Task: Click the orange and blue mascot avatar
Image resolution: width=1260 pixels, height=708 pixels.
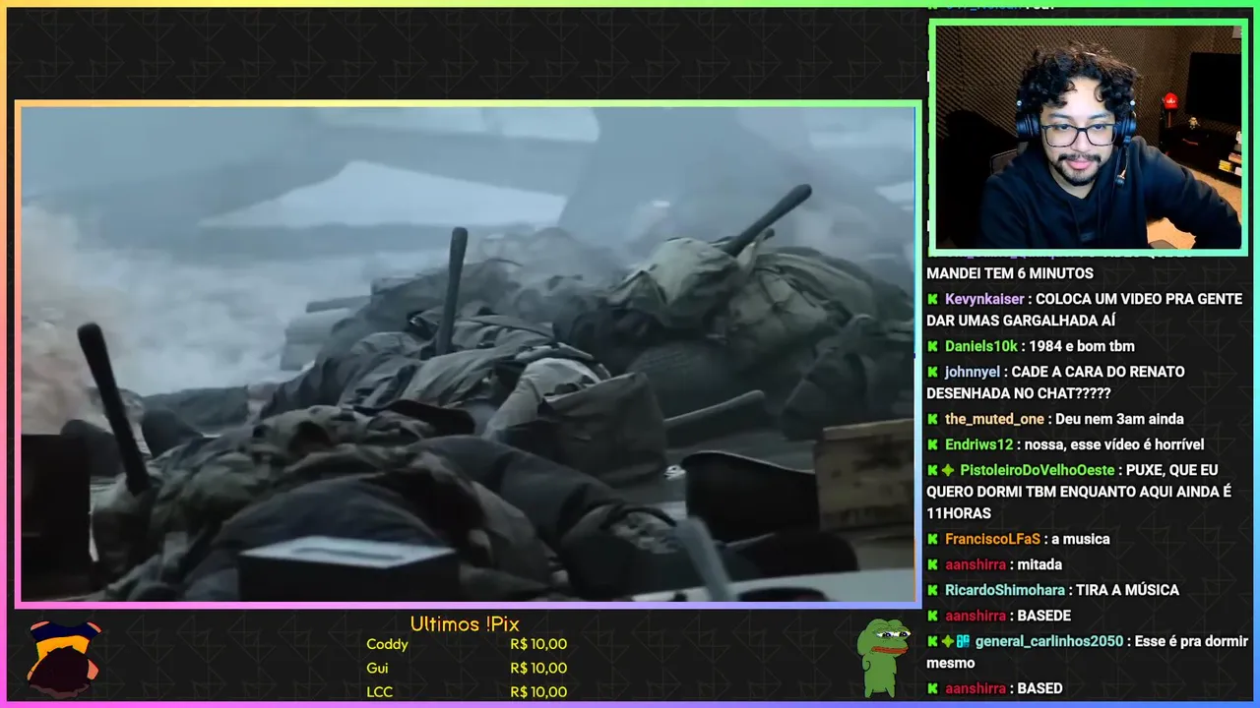Action: click(63, 658)
